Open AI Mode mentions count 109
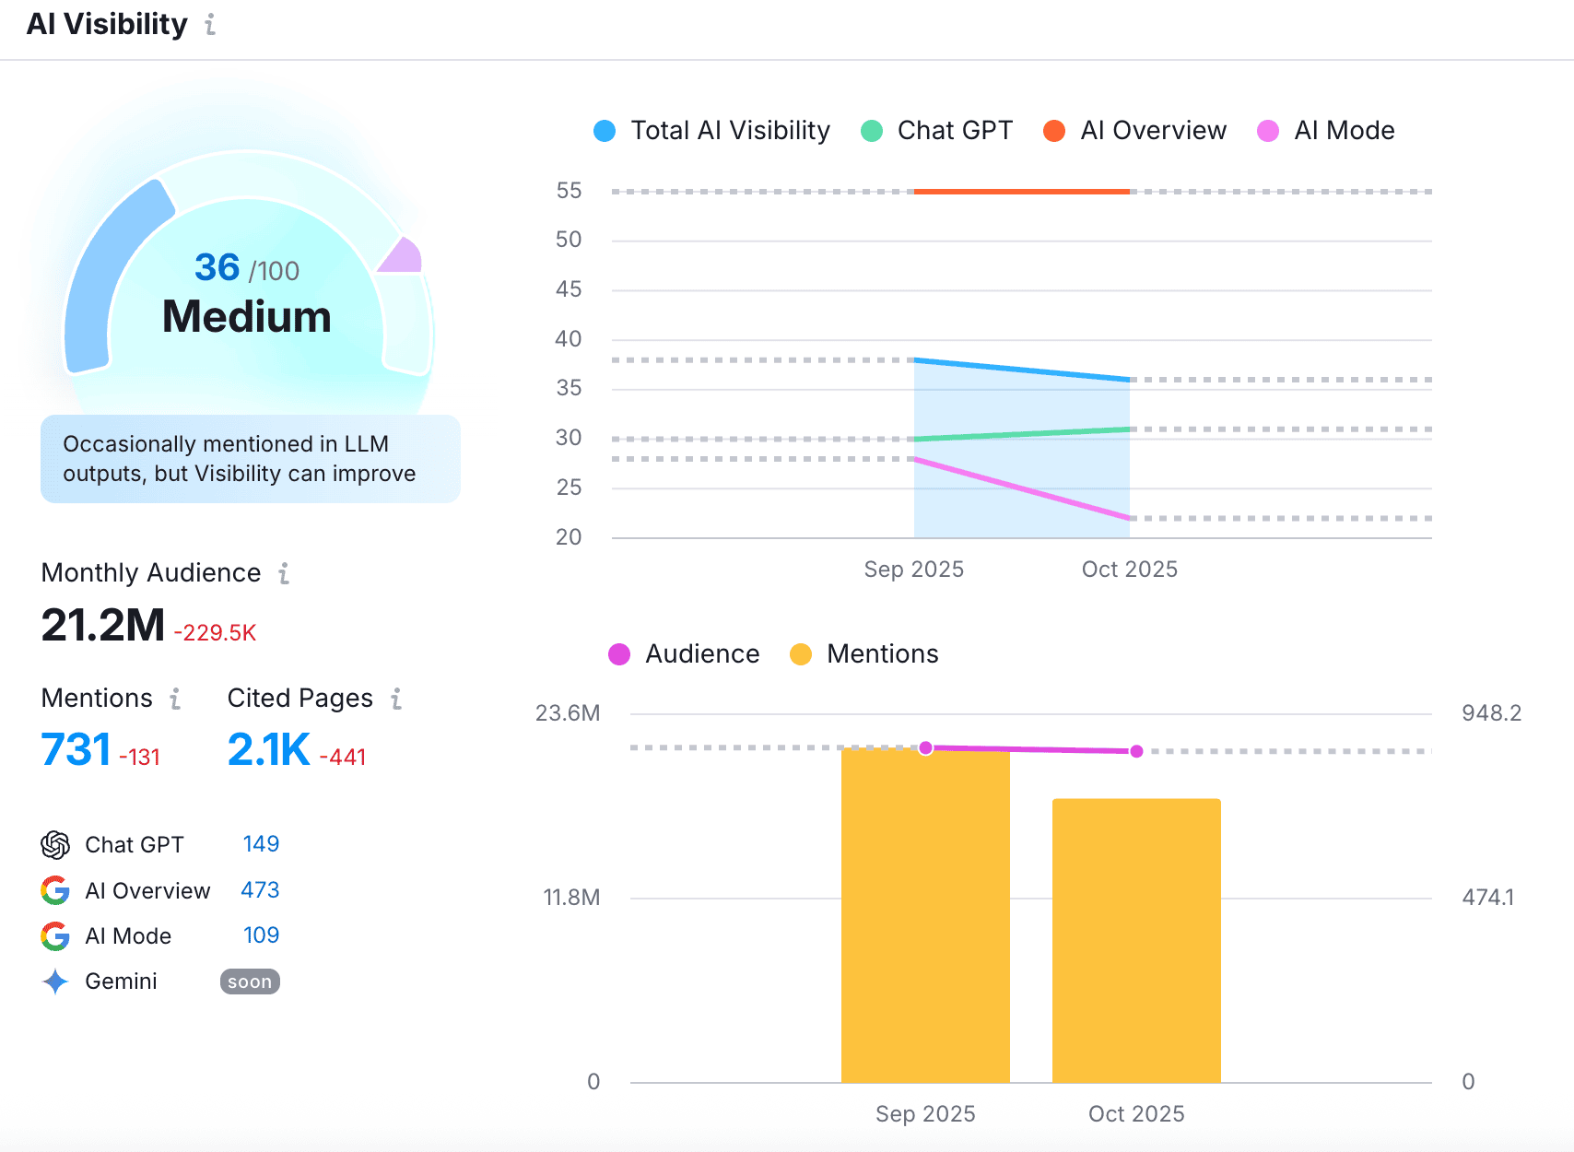 [261, 935]
